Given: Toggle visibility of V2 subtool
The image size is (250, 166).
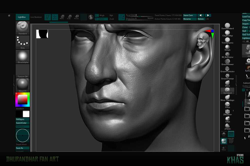Looking at the screenshot, I should [243, 90].
